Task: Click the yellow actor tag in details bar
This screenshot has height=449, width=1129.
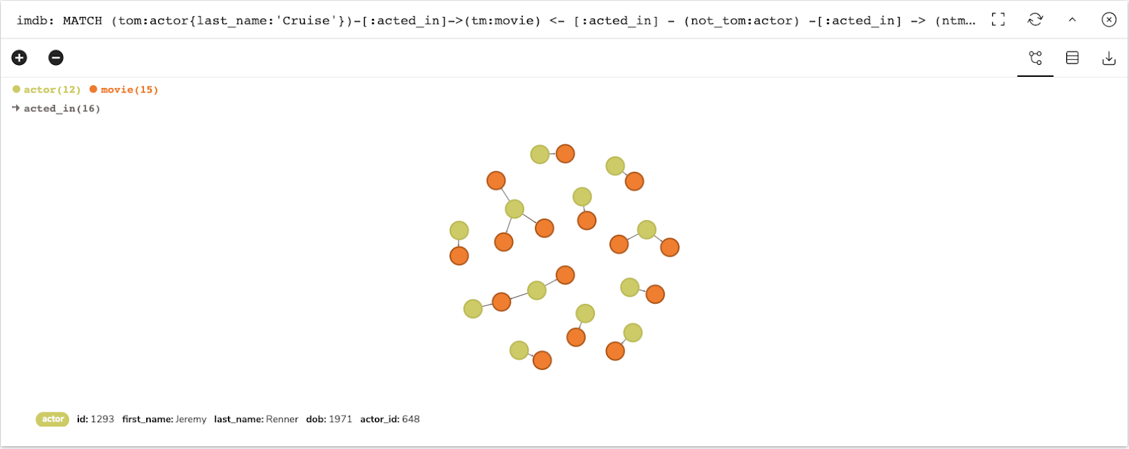Action: (x=52, y=419)
